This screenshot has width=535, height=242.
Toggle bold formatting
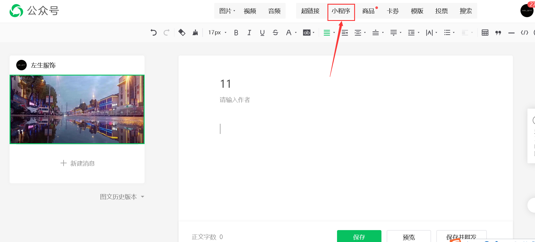click(236, 33)
